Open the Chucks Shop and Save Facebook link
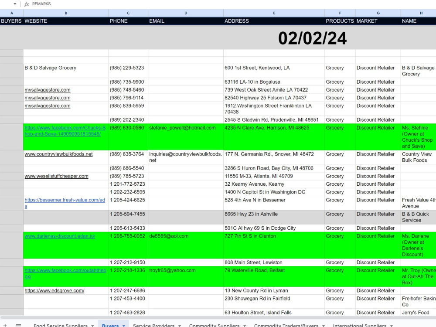Image resolution: width=436 pixels, height=327 pixels. click(x=65, y=131)
